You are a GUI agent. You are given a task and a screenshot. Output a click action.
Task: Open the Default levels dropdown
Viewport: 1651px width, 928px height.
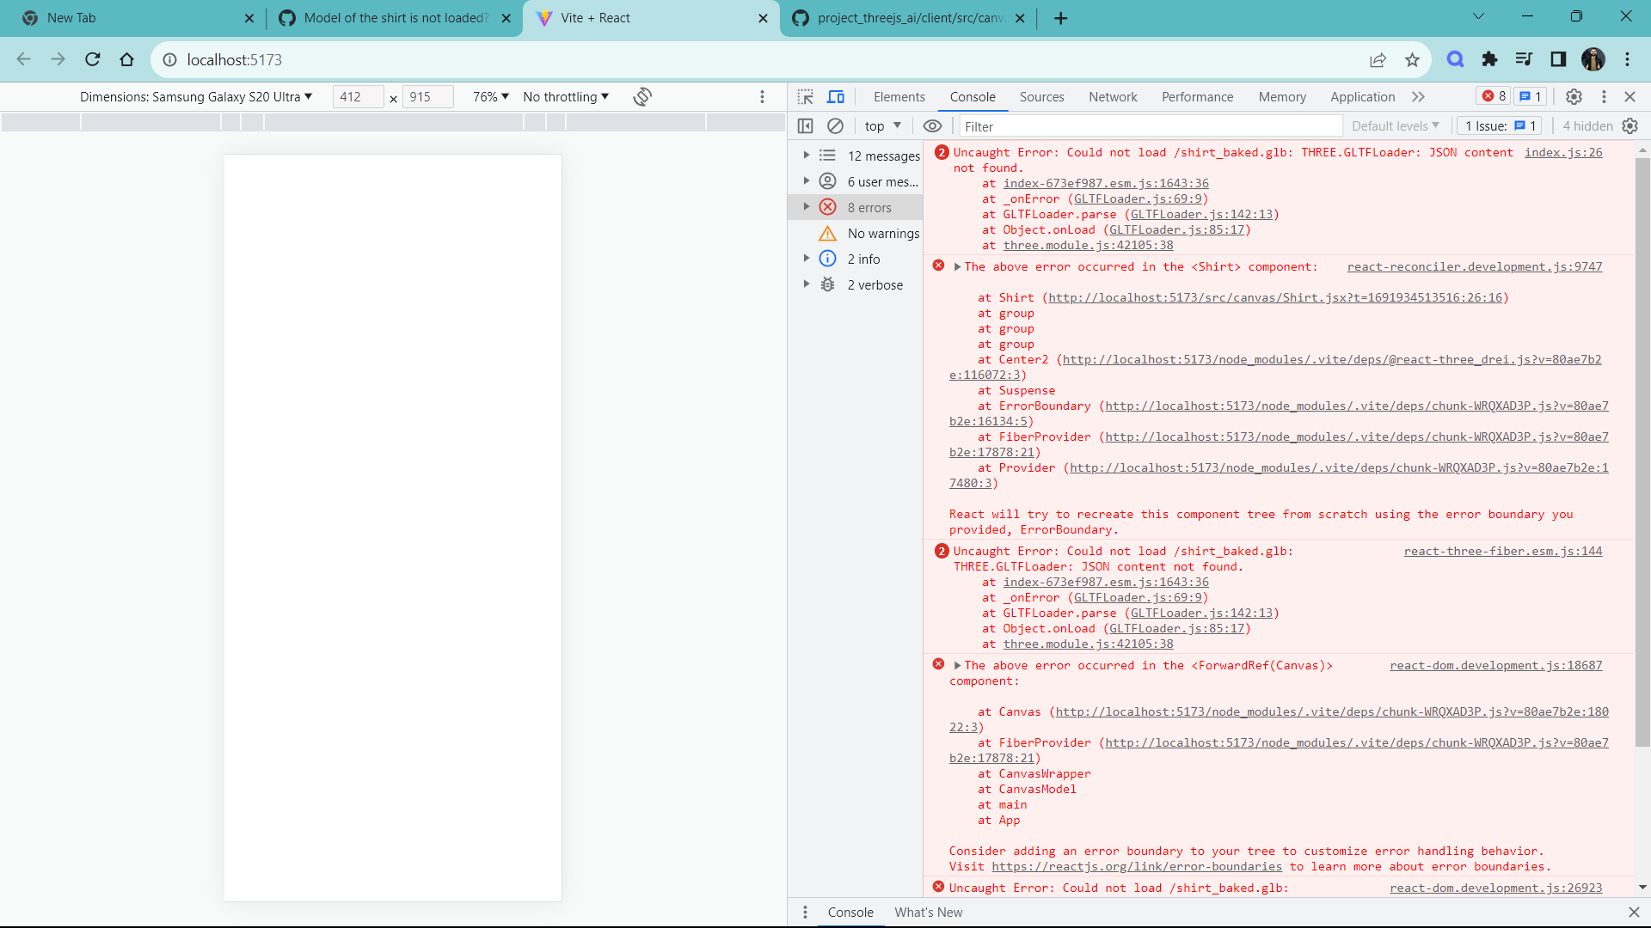tap(1395, 126)
